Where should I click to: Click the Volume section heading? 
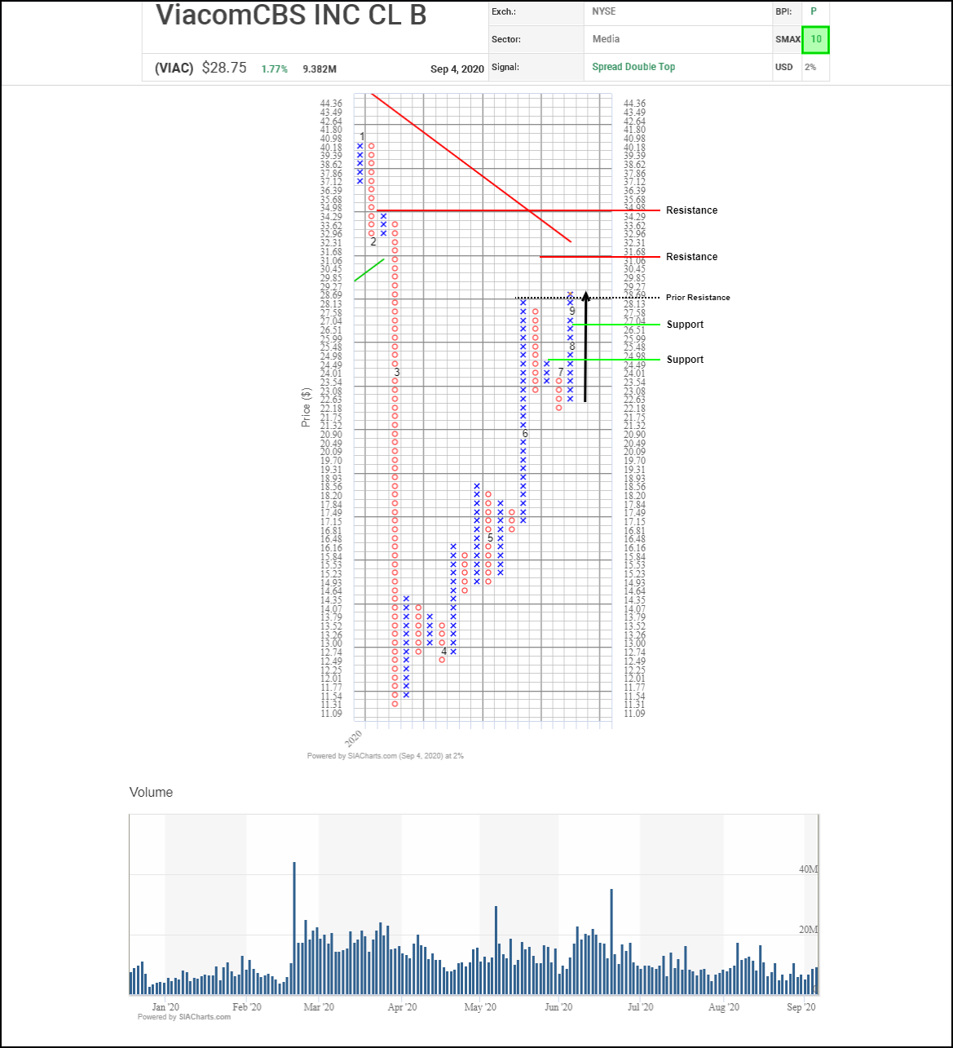click(151, 792)
